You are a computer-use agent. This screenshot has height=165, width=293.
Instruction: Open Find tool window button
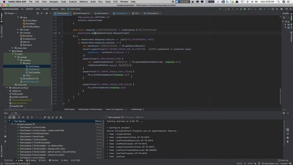[x=8, y=160]
